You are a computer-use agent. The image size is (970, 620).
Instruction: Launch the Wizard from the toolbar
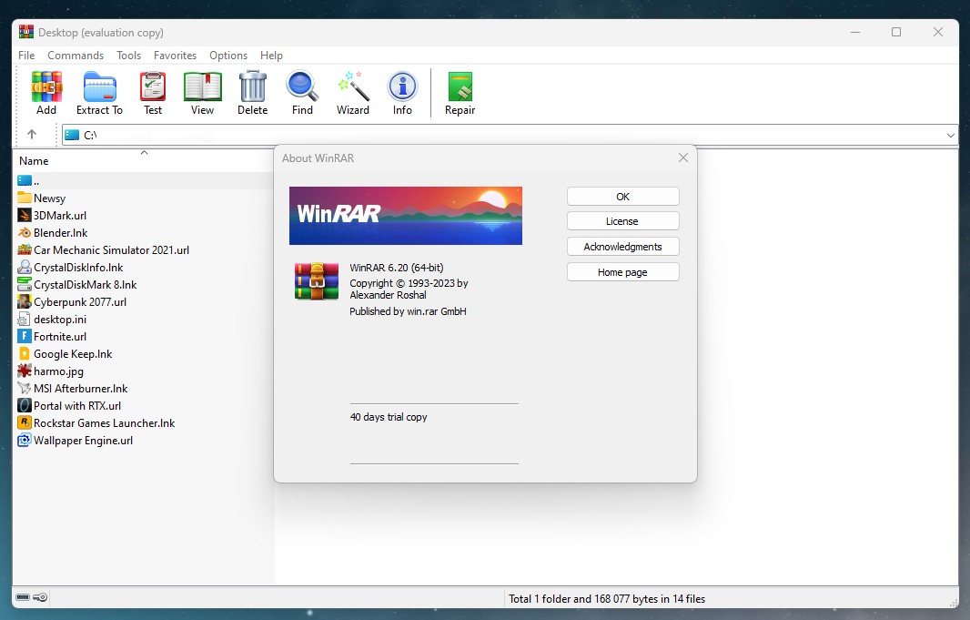pos(352,91)
